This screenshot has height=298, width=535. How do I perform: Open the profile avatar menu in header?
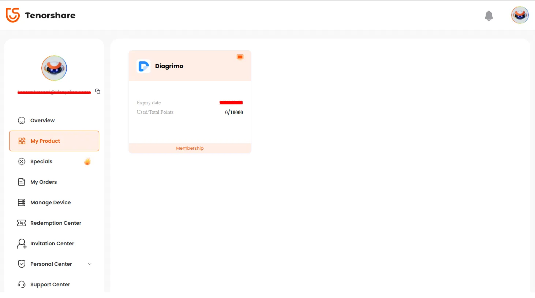click(x=520, y=15)
